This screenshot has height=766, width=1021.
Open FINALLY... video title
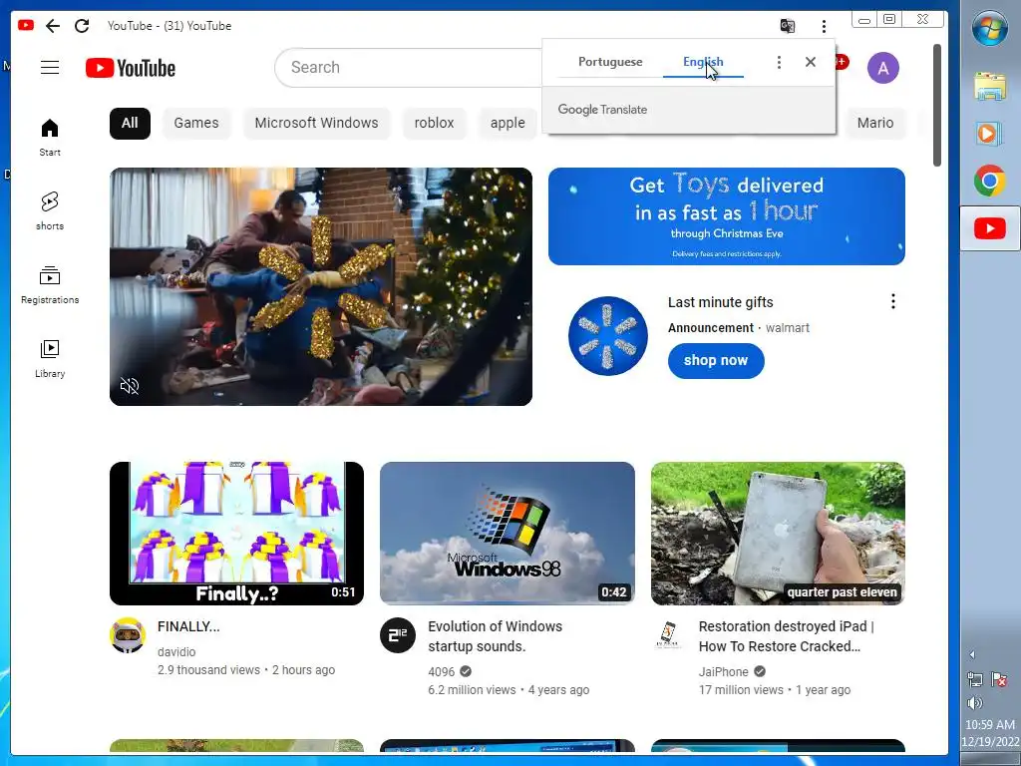(188, 626)
